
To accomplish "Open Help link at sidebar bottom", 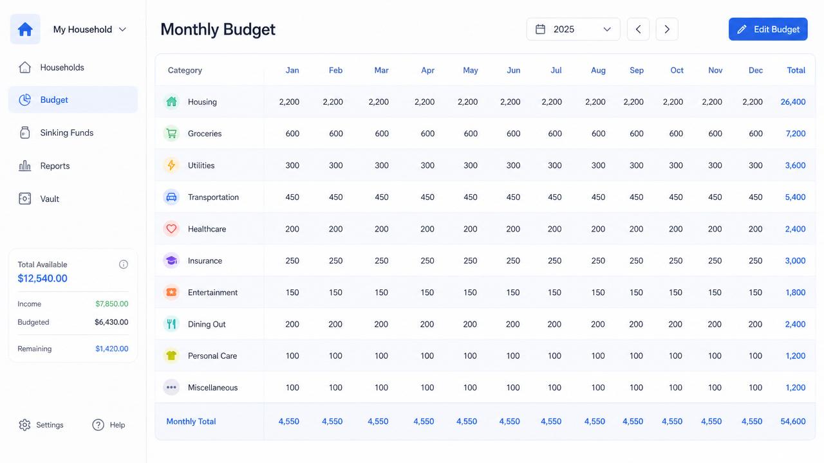I will 109,425.
